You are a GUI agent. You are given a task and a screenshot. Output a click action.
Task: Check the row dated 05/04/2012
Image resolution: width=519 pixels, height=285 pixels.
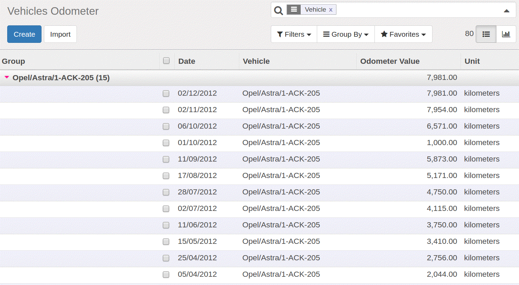166,275
